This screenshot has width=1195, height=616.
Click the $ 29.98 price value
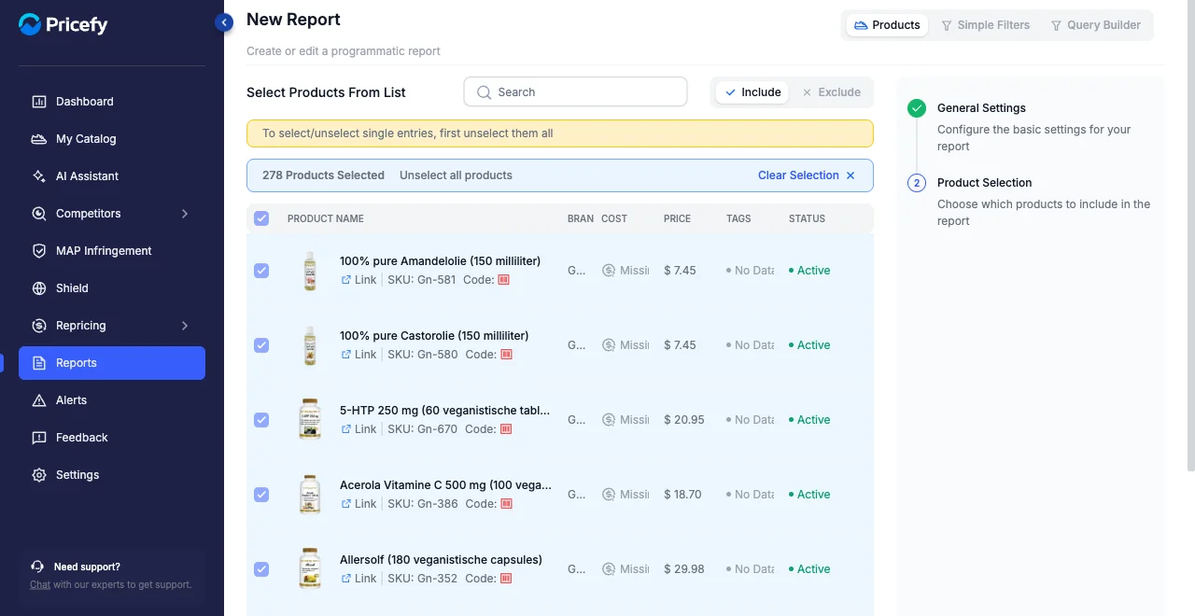click(684, 569)
